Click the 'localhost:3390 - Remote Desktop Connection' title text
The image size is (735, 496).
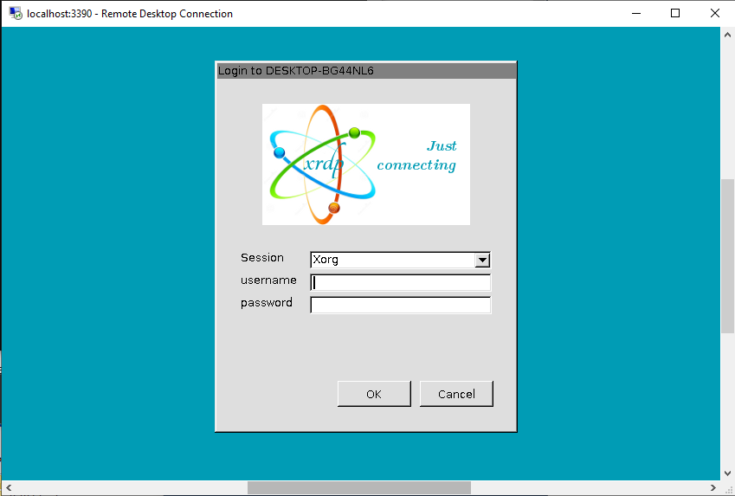[x=130, y=14]
